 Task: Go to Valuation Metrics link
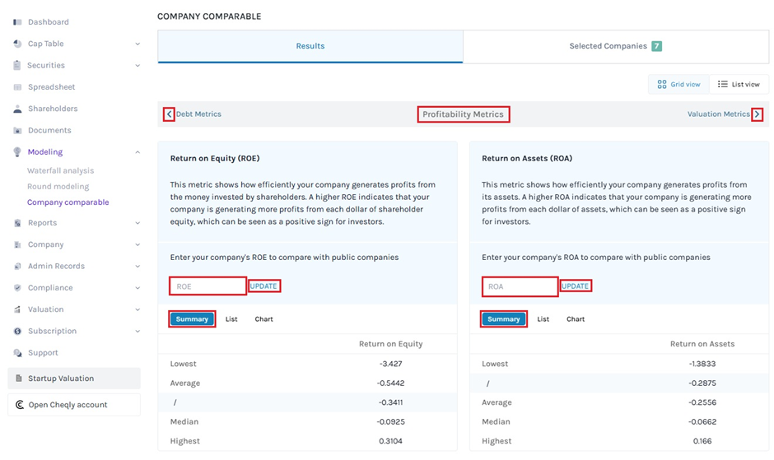[718, 114]
